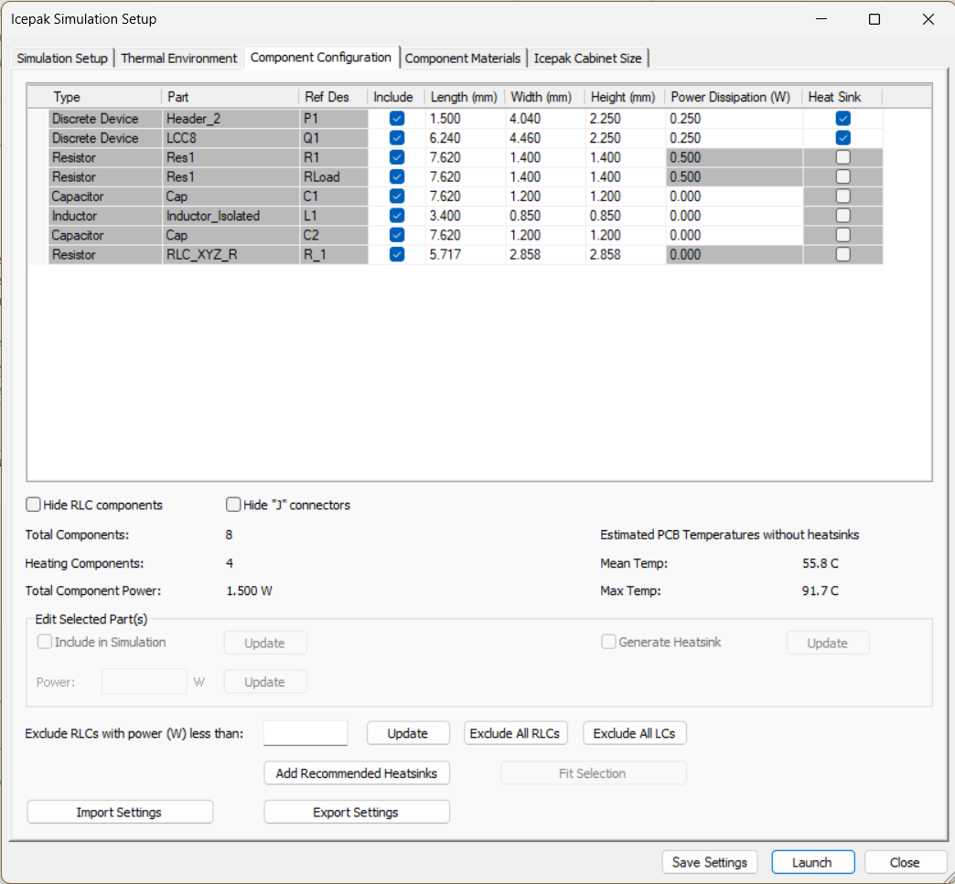
Task: Click the Exclude All RLCs button
Action: (x=515, y=732)
